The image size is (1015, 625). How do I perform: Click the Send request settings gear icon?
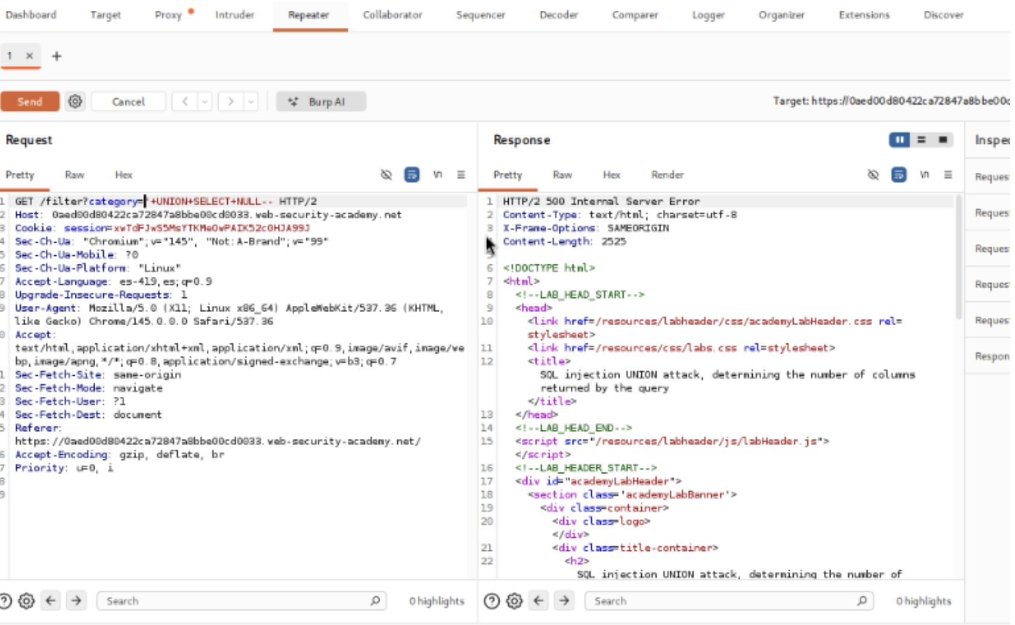(75, 102)
